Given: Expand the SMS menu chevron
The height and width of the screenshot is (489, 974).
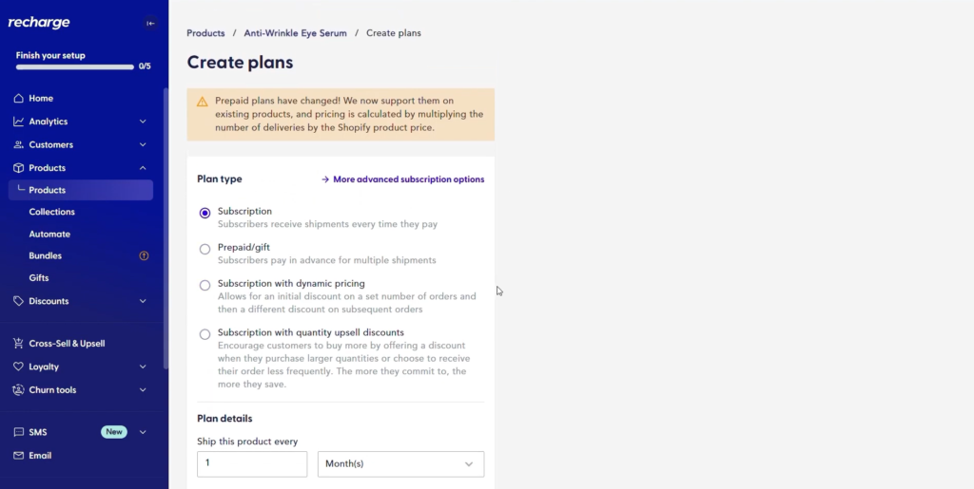Looking at the screenshot, I should [x=143, y=432].
